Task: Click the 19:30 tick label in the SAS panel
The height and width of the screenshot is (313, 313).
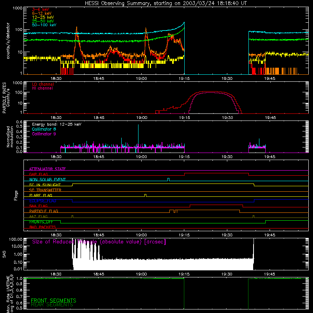Action: [x=227, y=274]
